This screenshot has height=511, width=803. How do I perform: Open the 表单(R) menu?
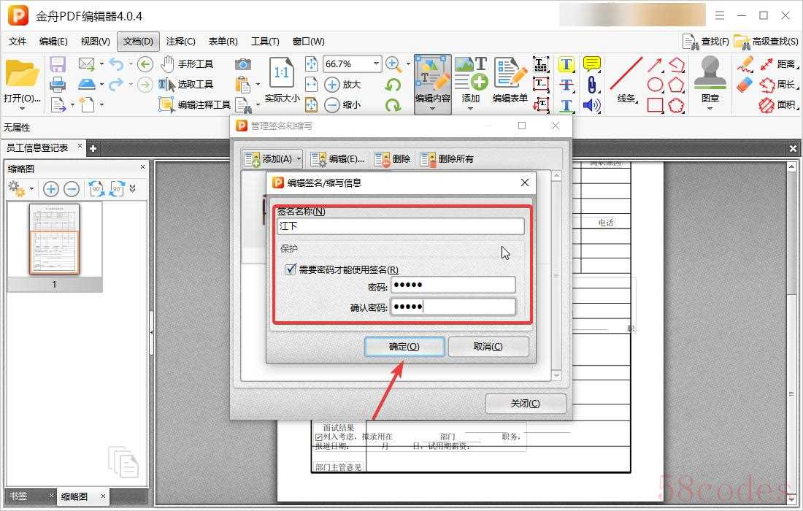tap(223, 42)
